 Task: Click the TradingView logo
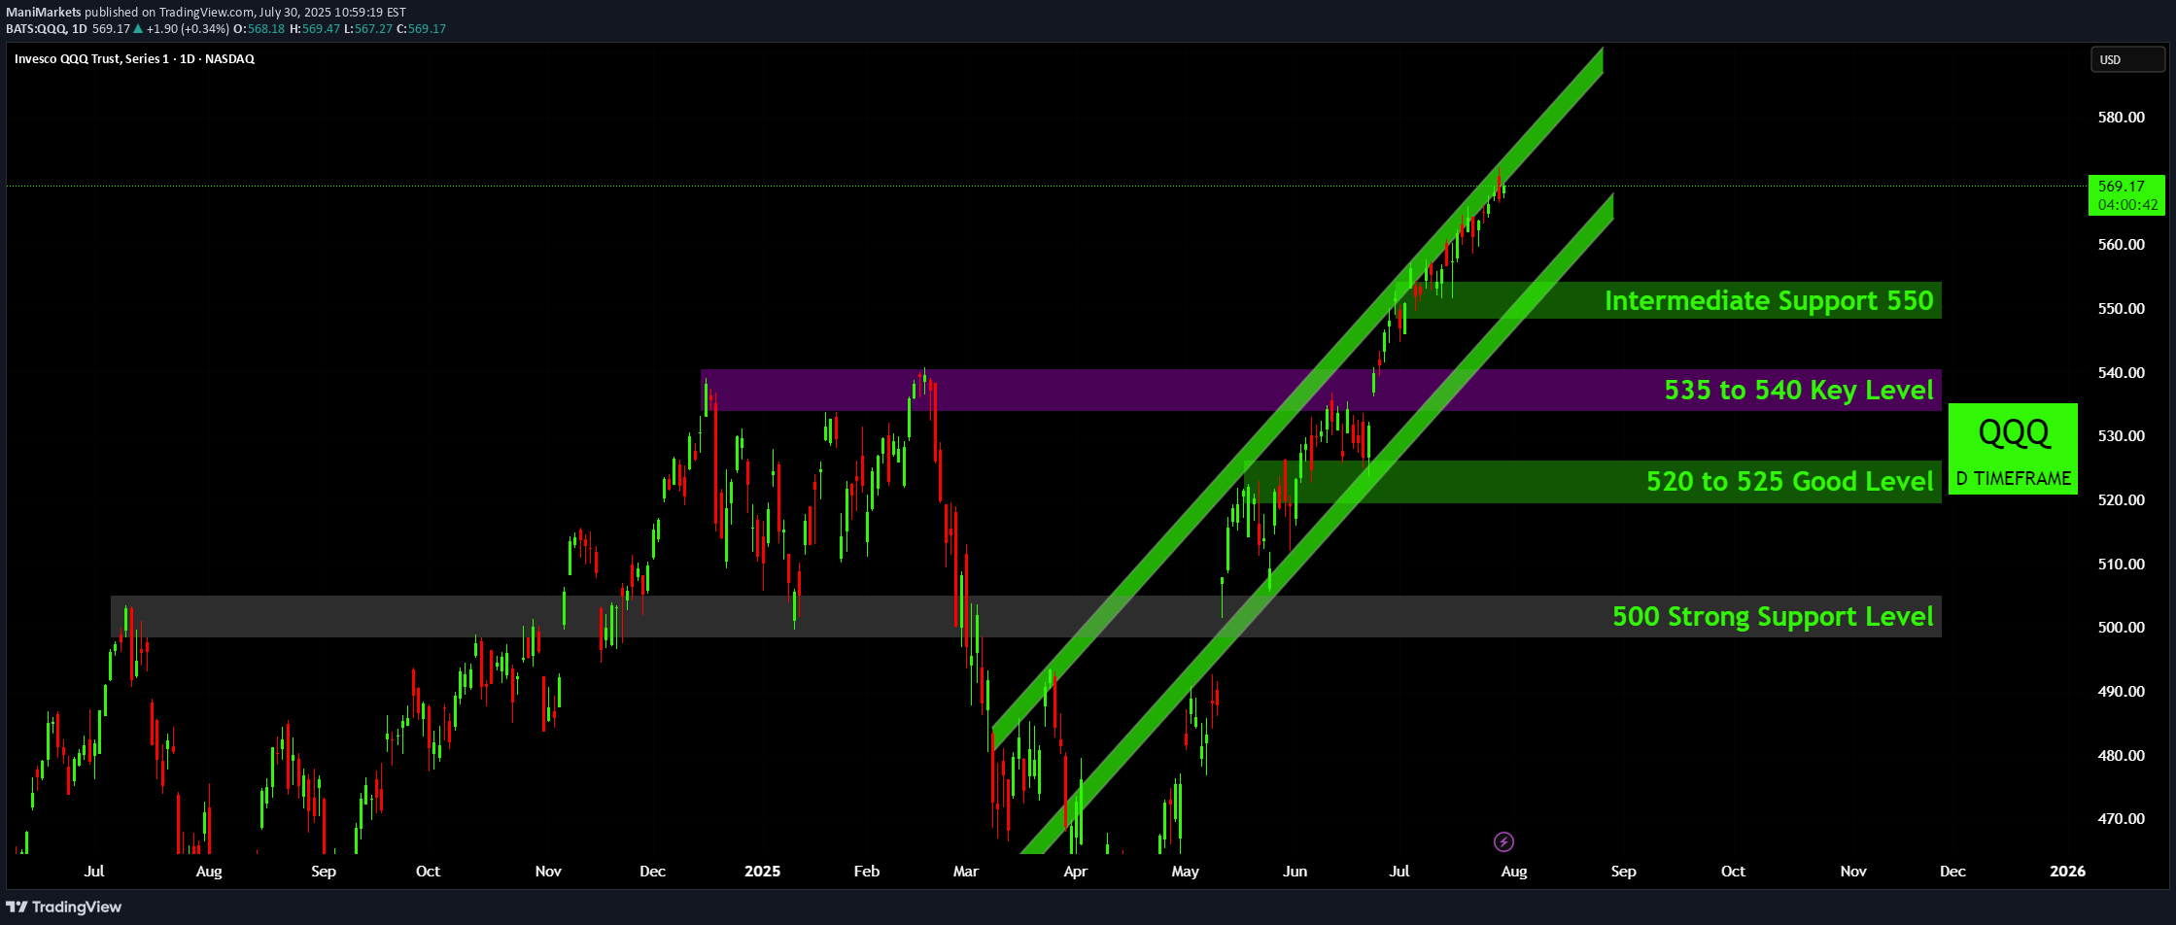pos(64,907)
